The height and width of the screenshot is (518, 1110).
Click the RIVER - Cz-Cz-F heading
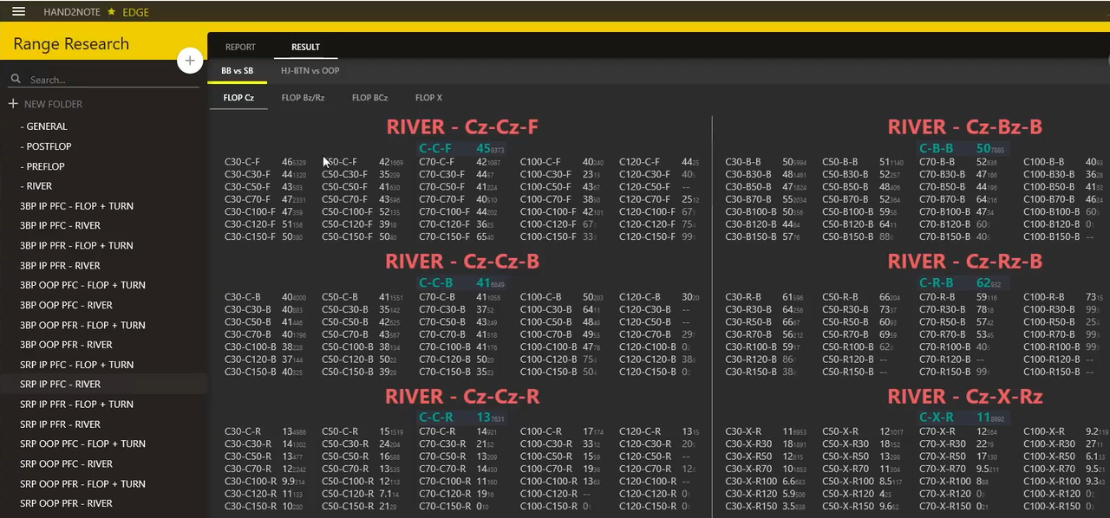(462, 127)
